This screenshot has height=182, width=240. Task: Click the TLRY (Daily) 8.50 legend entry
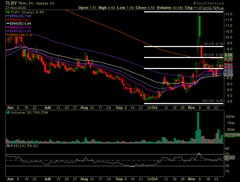pyautogui.click(x=27, y=12)
